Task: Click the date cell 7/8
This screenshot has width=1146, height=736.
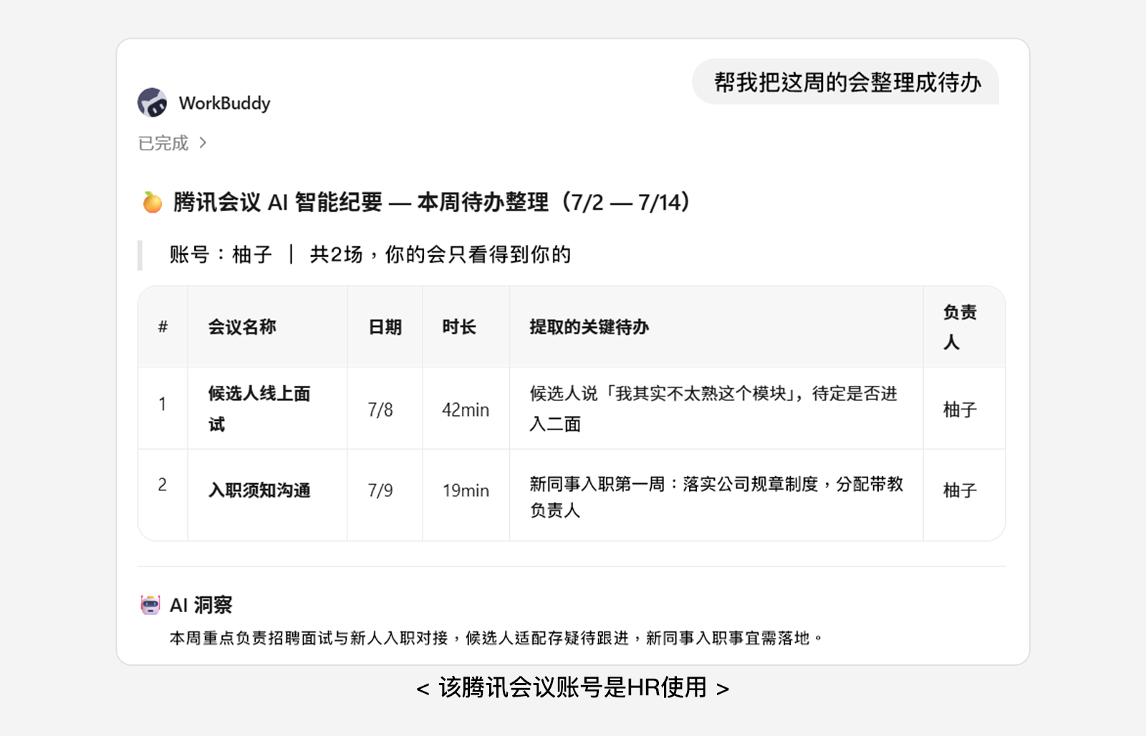Action: (380, 410)
